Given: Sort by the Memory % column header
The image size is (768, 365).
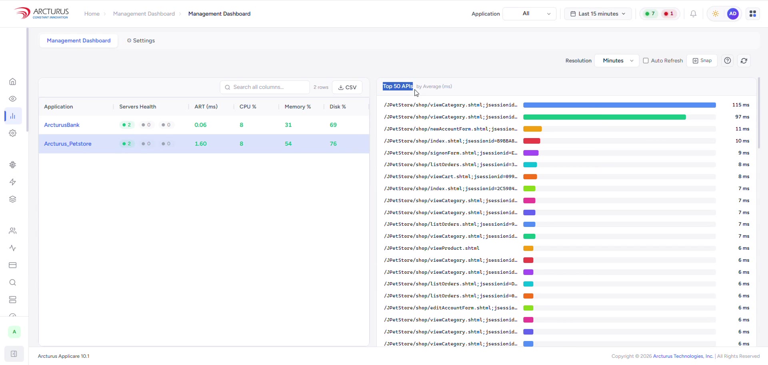Looking at the screenshot, I should 298,106.
